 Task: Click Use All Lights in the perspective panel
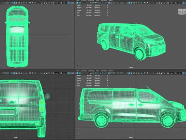point(139,3)
